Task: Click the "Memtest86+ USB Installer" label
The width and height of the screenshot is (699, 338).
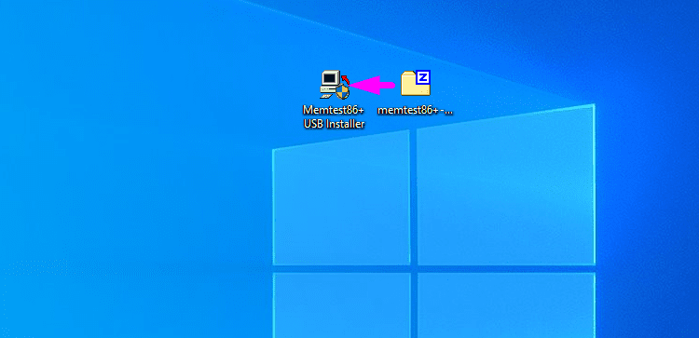Action: click(x=334, y=116)
